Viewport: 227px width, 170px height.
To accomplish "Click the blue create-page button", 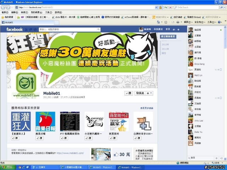I will coord(168,36).
